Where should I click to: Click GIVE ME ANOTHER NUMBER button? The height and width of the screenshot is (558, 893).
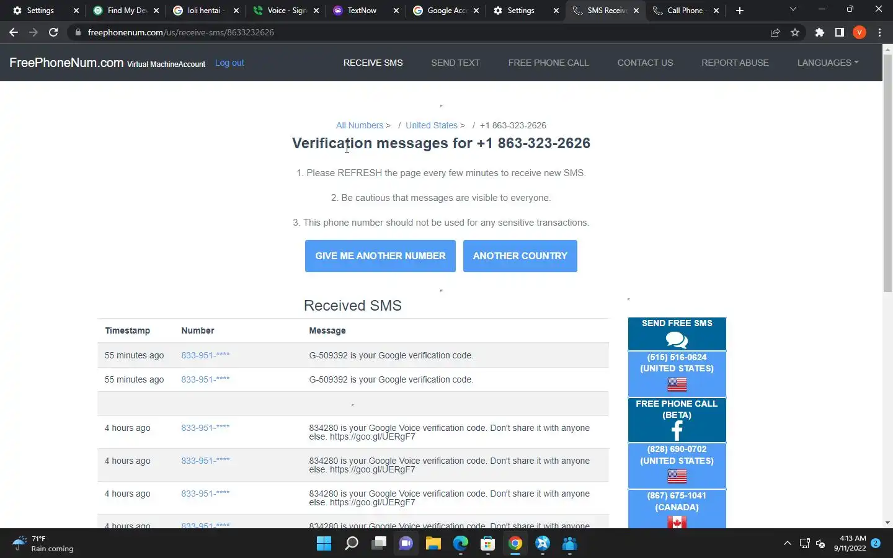380,256
